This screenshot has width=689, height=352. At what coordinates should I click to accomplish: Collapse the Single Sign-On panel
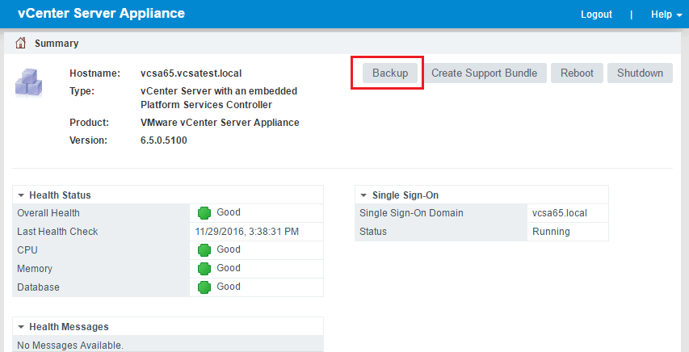point(363,195)
